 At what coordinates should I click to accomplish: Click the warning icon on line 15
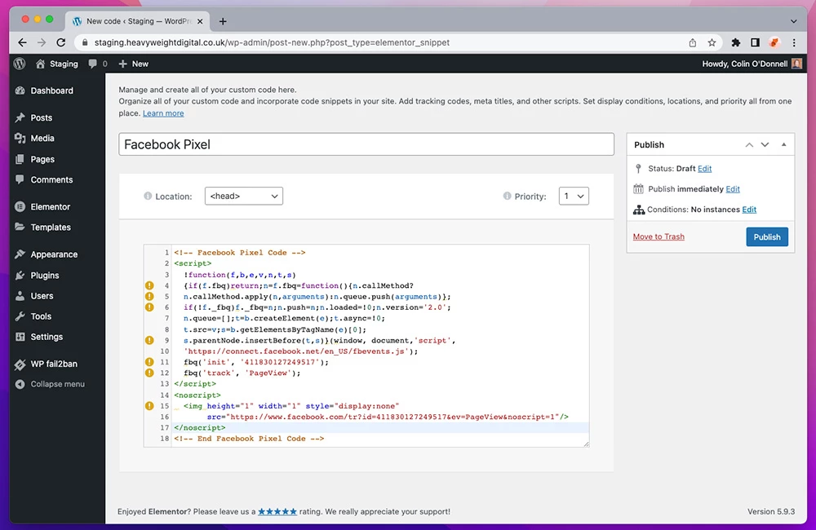(x=149, y=405)
